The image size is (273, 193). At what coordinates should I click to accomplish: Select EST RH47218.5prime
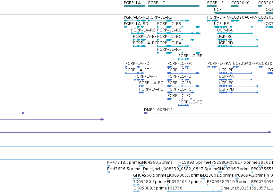tap(109, 166)
